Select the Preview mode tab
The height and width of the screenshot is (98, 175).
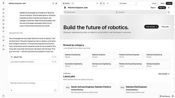click(x=66, y=3)
